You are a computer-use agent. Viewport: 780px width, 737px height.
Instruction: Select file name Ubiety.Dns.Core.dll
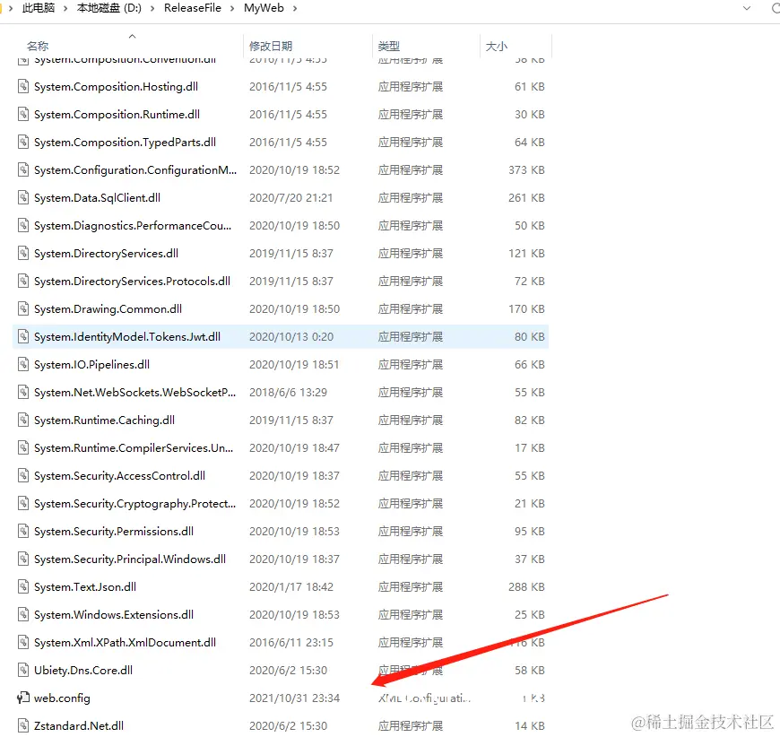click(x=83, y=671)
